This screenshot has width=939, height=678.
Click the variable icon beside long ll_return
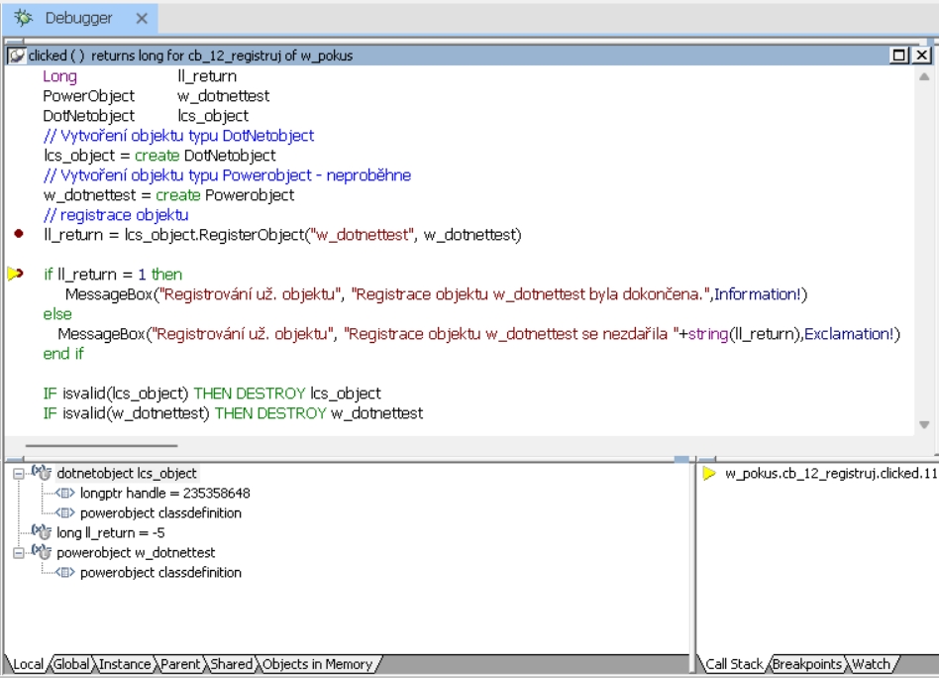(x=41, y=533)
